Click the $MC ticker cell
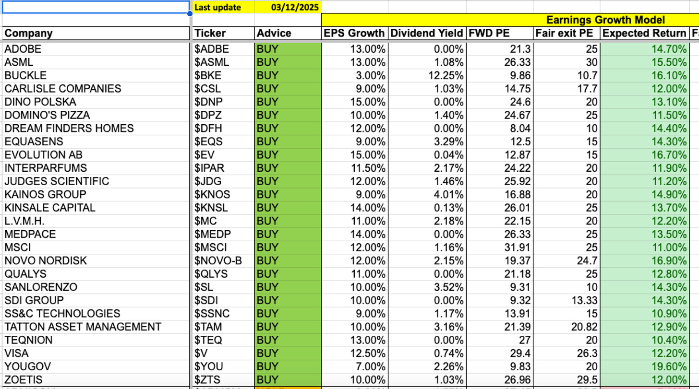Viewport: 699px width, 389px height. [x=223, y=221]
